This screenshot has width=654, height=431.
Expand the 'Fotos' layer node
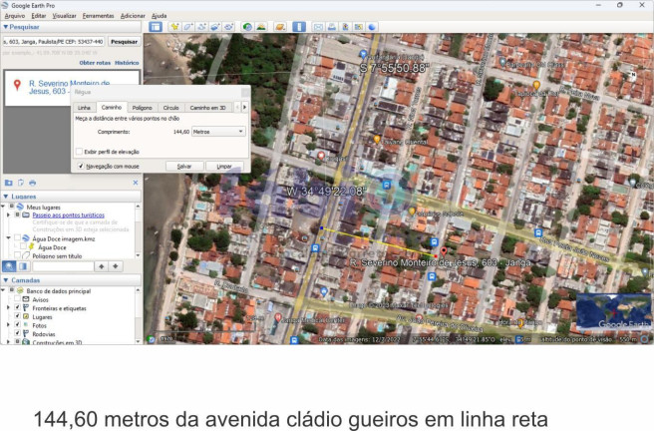click(x=8, y=324)
